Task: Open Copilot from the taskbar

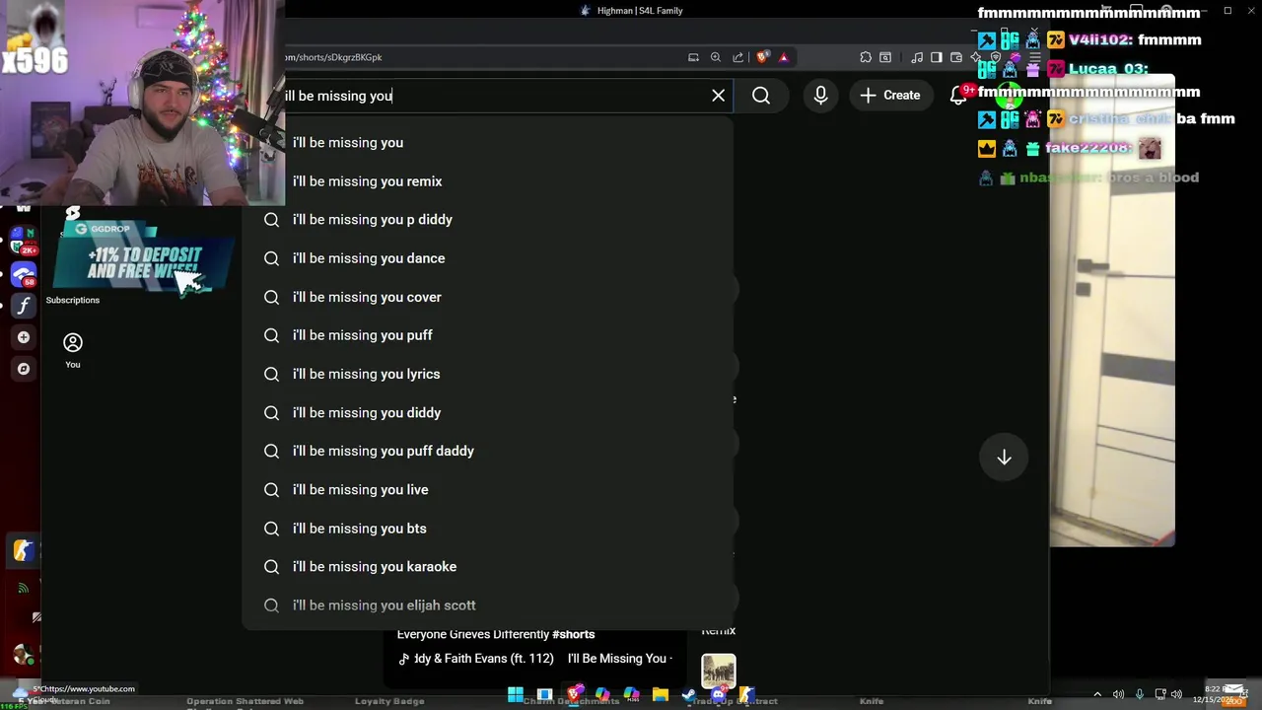Action: point(602,694)
